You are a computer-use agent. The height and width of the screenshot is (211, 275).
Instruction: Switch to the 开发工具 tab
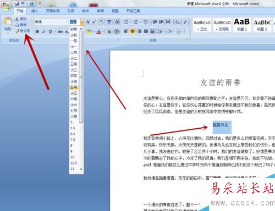coord(133,11)
